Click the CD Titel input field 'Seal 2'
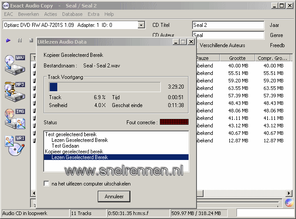 pyautogui.click(x=228, y=25)
